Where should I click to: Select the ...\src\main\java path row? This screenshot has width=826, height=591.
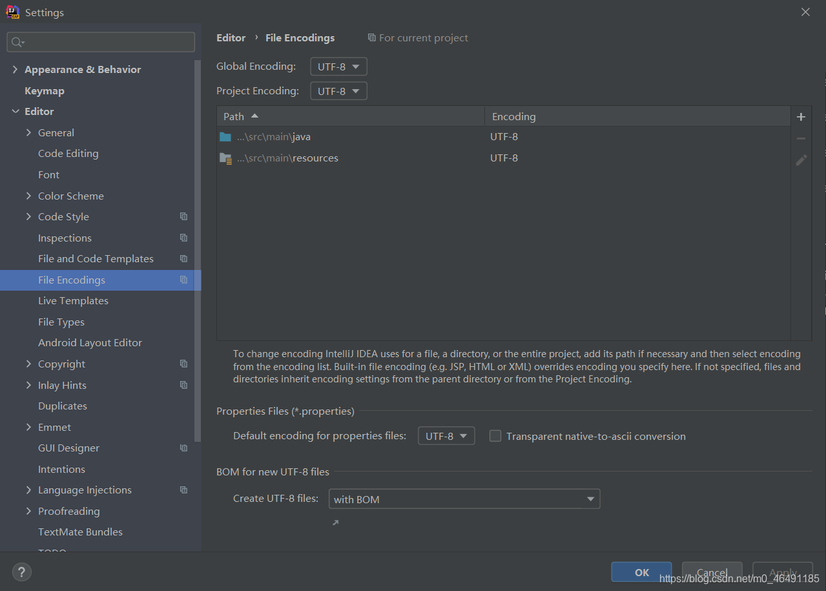504,137
